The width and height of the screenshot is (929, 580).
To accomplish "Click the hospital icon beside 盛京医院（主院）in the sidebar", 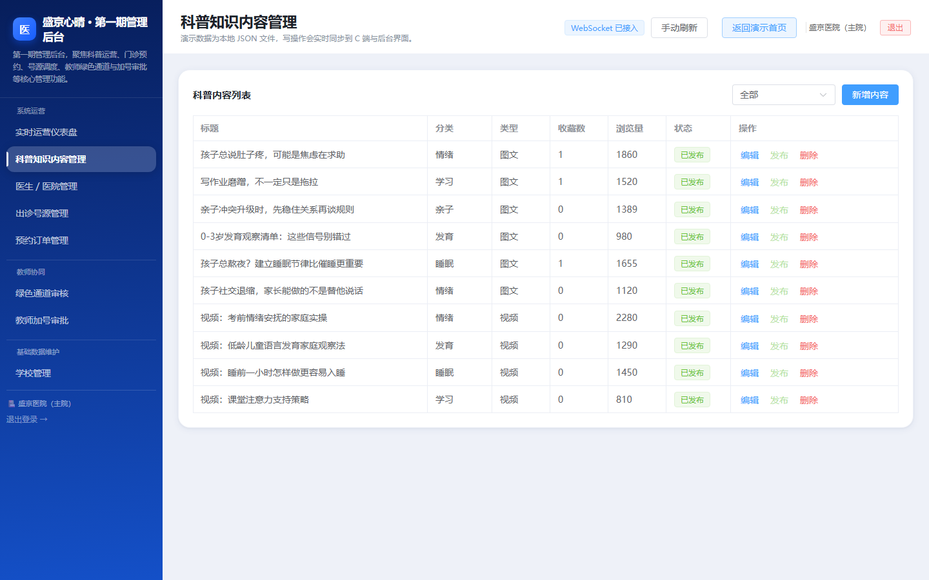I will 11,403.
